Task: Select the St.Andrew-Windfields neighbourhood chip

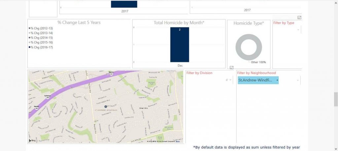Action: (256, 80)
